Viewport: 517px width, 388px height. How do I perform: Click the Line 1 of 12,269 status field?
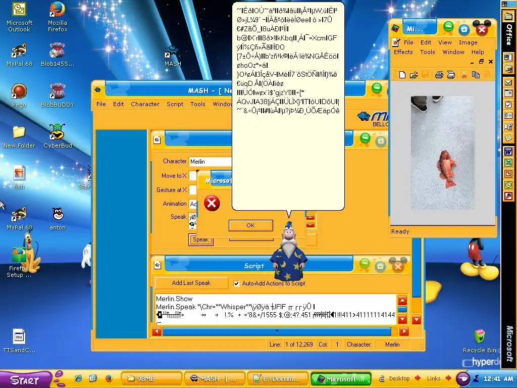(x=291, y=345)
